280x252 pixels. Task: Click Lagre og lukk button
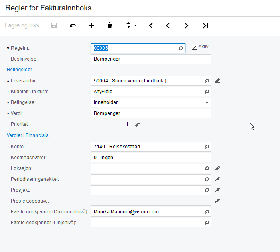click(22, 25)
